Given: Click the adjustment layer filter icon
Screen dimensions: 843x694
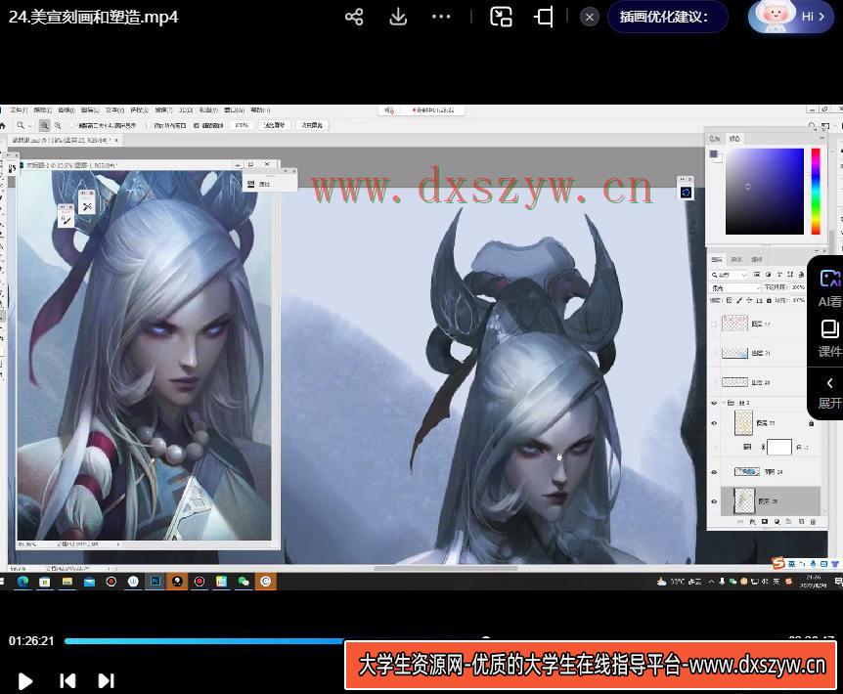Looking at the screenshot, I should coord(768,275).
